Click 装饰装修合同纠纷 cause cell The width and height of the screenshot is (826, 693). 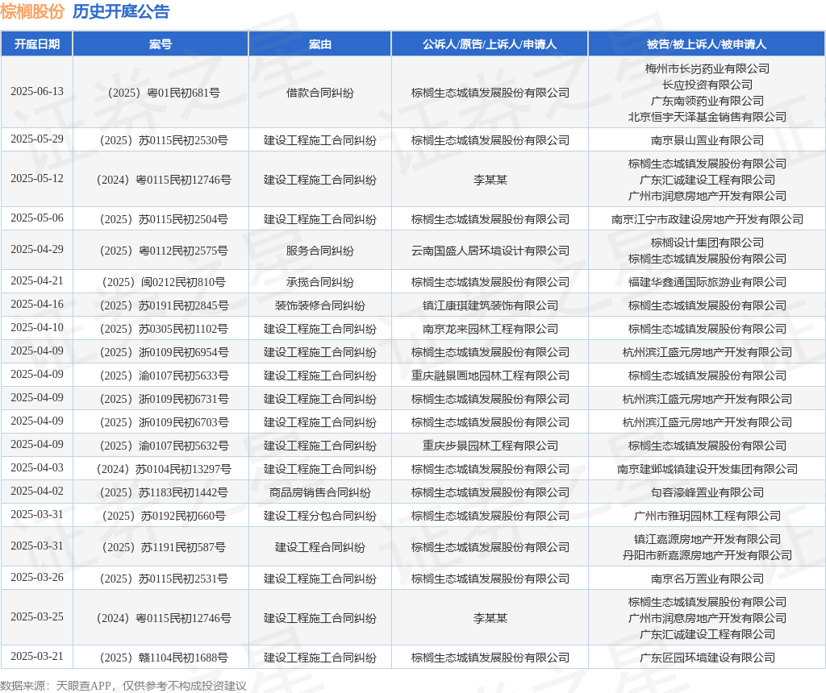319,305
